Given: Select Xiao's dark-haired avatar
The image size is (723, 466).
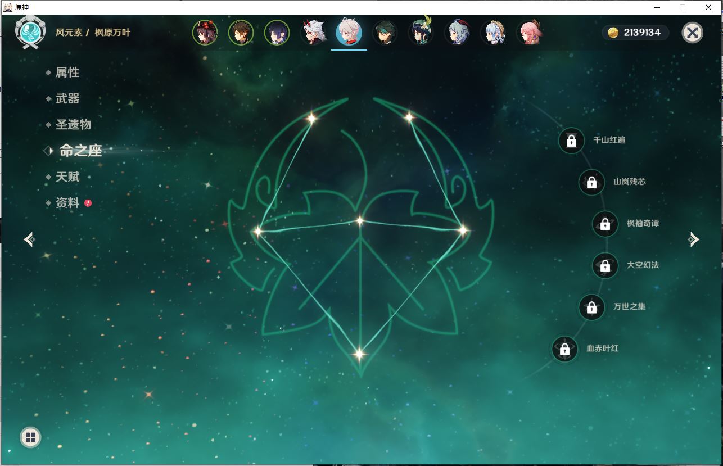Looking at the screenshot, I should tap(385, 33).
